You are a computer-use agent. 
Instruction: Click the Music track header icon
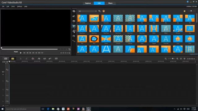pyautogui.click(x=7, y=101)
